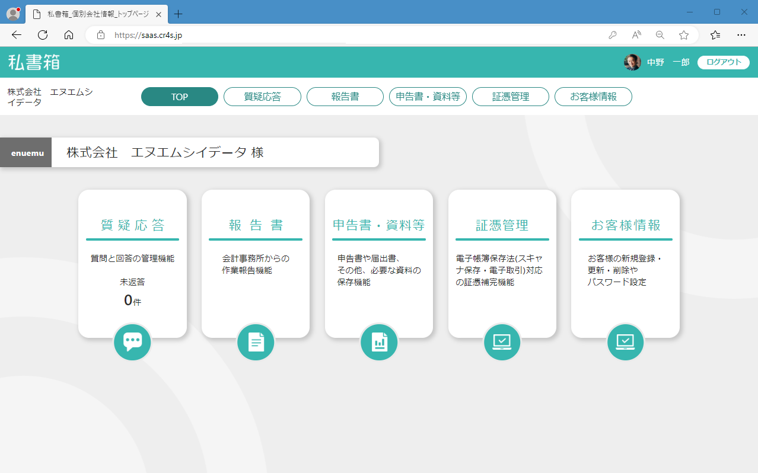Activate the Read Aloud icon
The height and width of the screenshot is (473, 758).
(636, 35)
